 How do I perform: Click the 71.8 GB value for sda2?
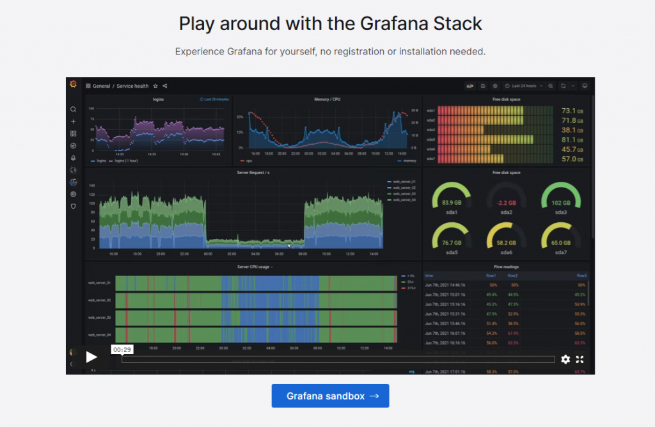click(x=572, y=120)
